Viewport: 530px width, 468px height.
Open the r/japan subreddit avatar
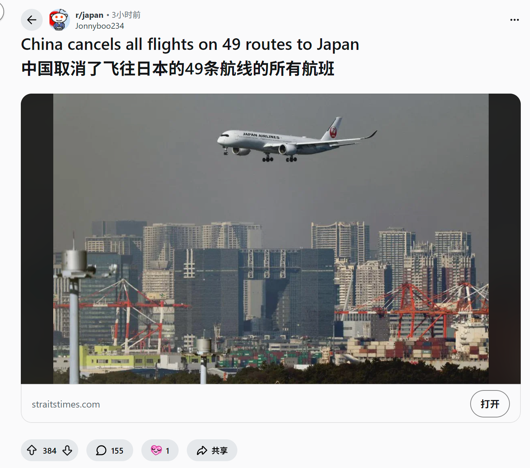(59, 20)
